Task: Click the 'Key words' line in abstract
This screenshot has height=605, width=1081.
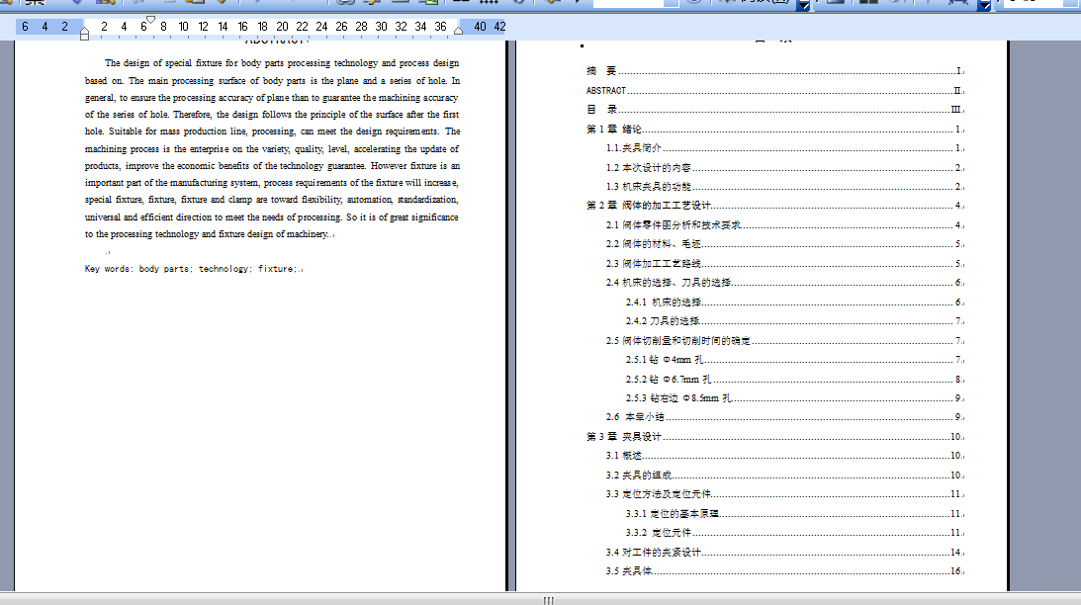Action: click(194, 269)
